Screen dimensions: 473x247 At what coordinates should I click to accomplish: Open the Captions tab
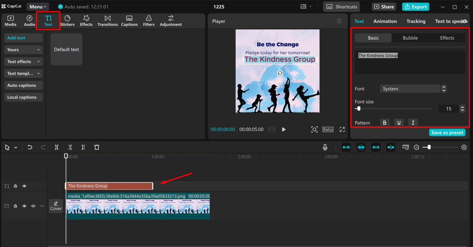coord(129,21)
